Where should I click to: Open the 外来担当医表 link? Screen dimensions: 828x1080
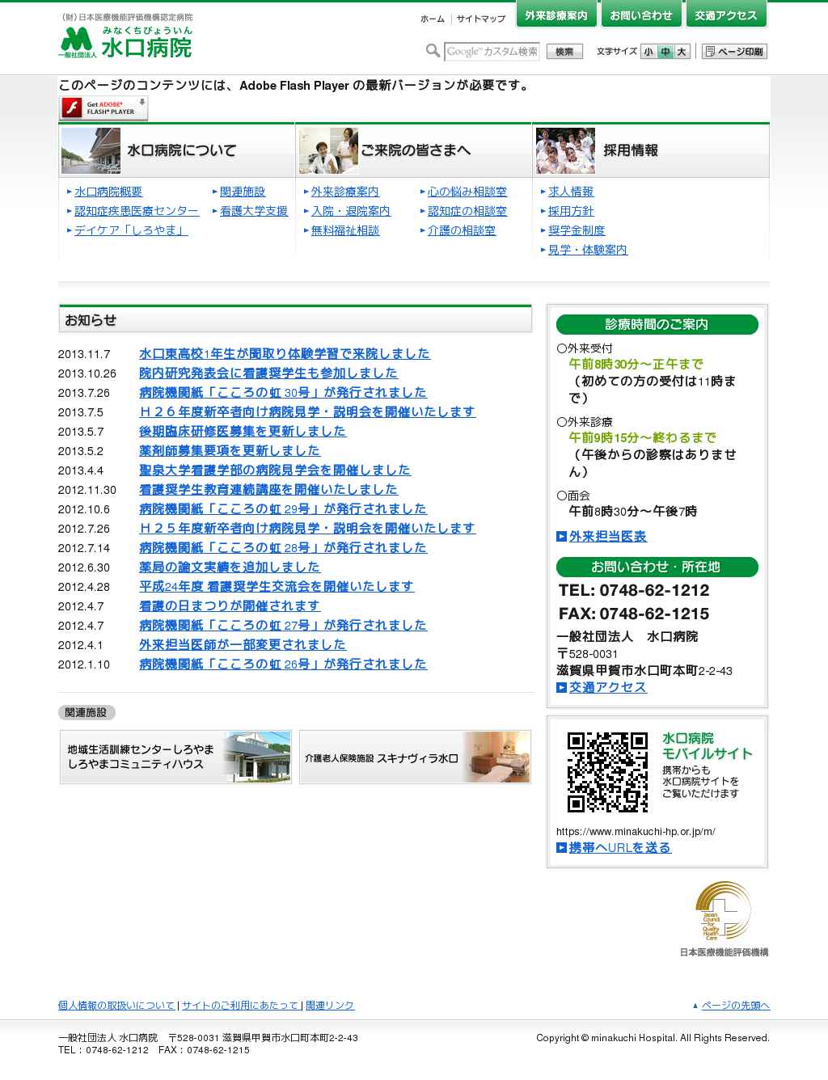pos(607,537)
